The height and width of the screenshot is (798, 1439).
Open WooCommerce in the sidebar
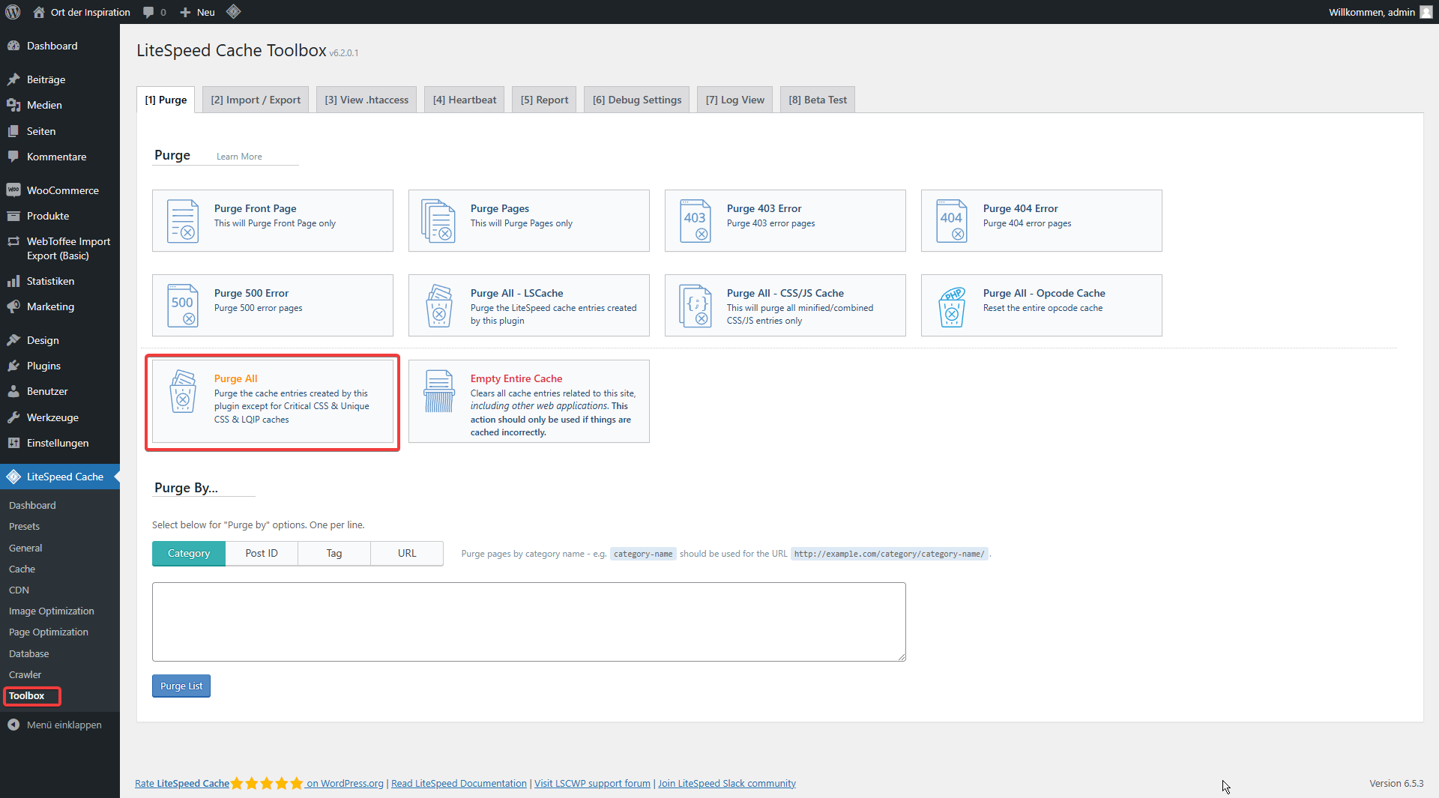(x=60, y=190)
